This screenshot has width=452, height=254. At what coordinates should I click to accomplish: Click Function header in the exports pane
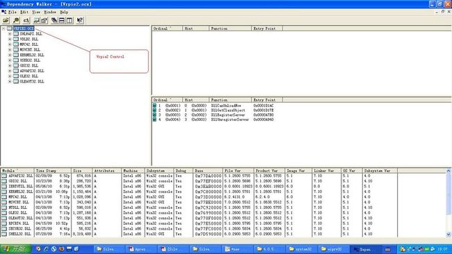230,100
